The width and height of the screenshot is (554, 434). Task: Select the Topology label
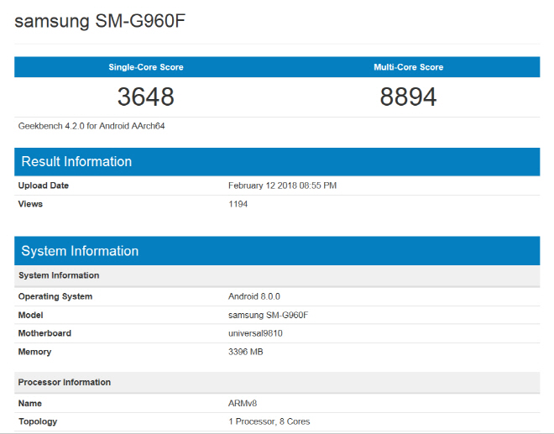click(x=38, y=421)
